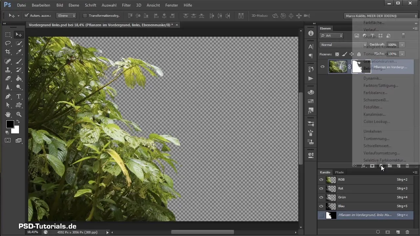Open the Kanäle panel flyout menu
This screenshot has height=236, width=420.
[x=415, y=172]
